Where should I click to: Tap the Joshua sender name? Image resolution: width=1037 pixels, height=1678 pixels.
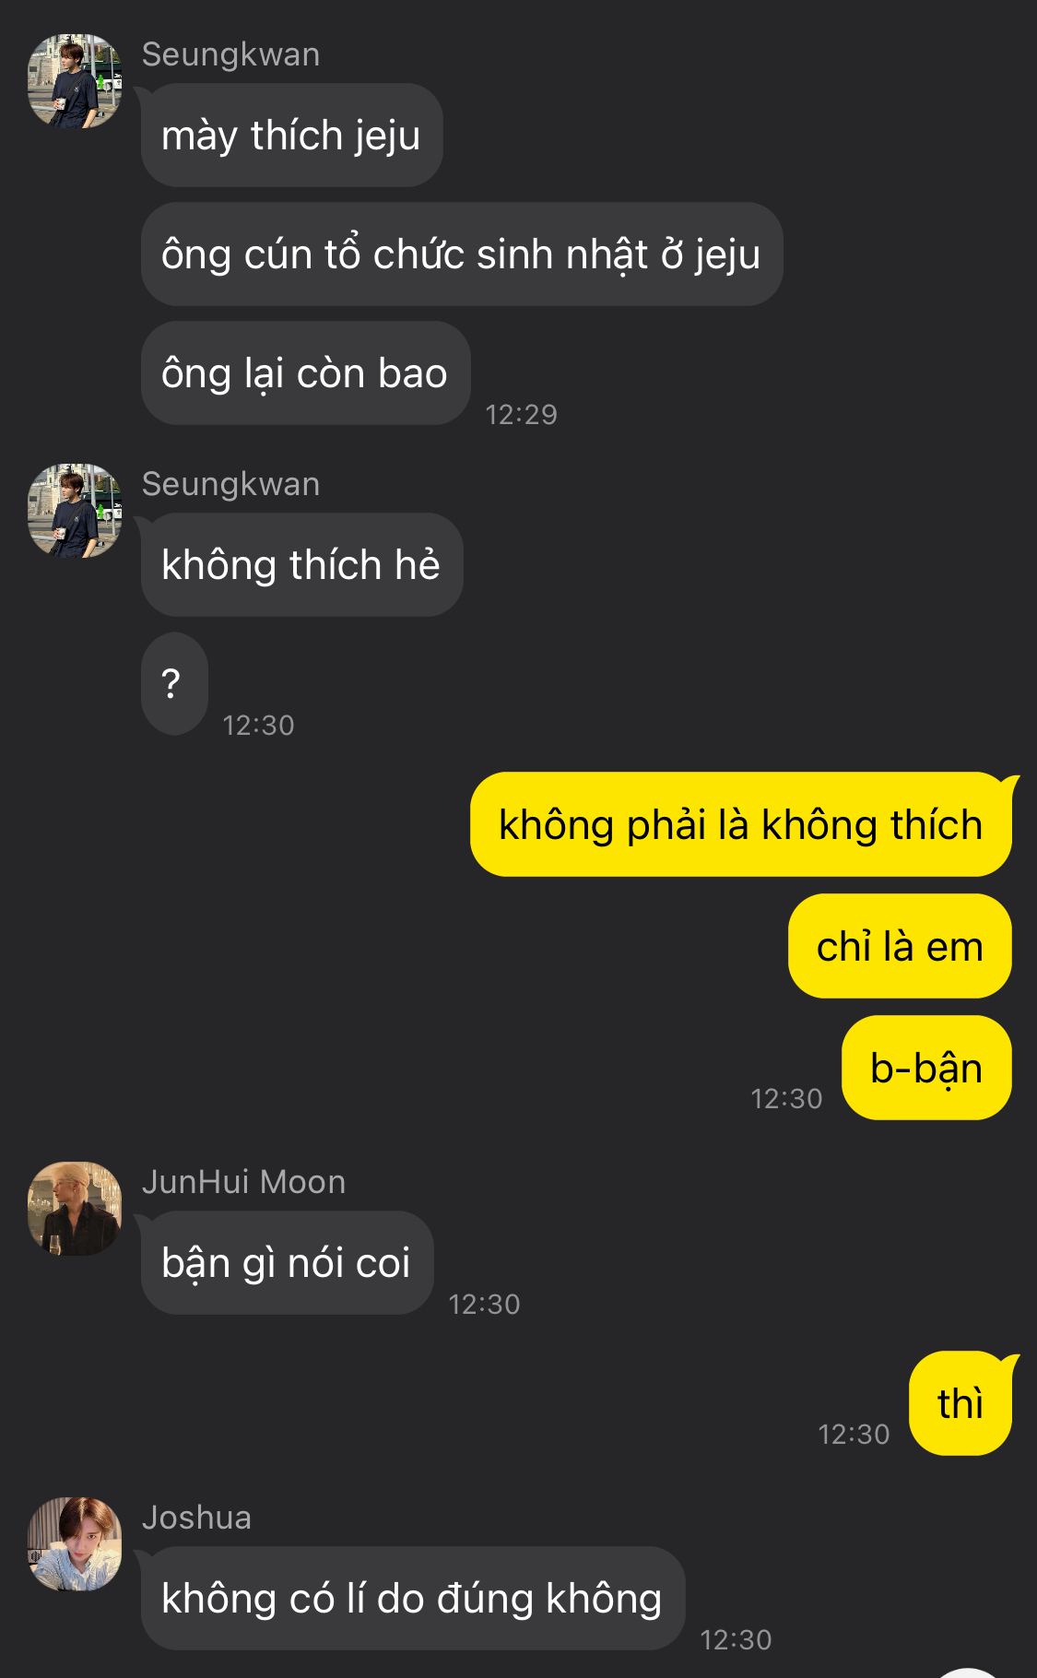196,1518
